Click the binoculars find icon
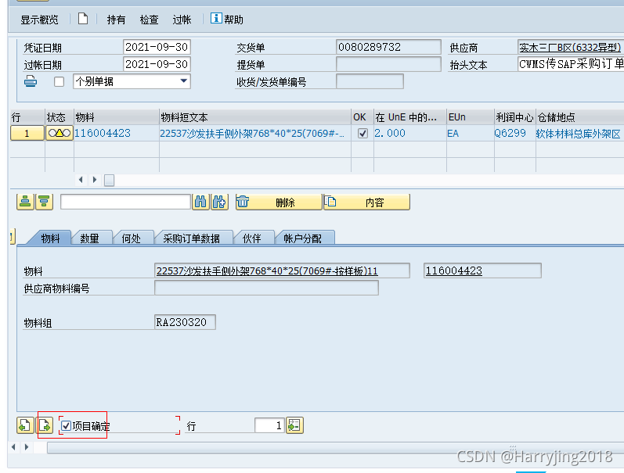The height and width of the screenshot is (473, 624). tap(200, 202)
